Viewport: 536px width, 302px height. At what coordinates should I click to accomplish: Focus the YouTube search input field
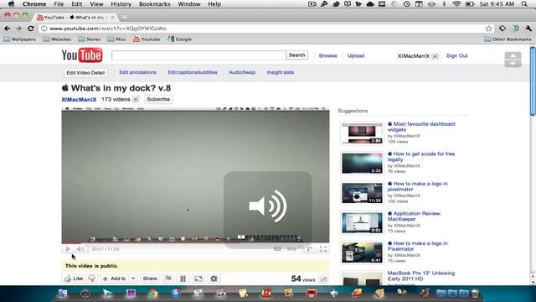(x=198, y=55)
